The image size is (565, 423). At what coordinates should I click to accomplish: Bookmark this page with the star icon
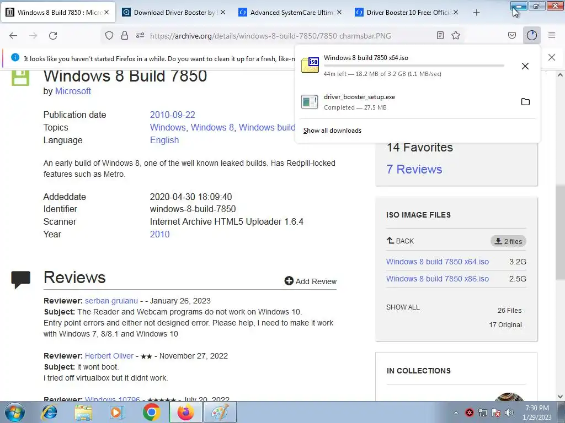pos(456,35)
